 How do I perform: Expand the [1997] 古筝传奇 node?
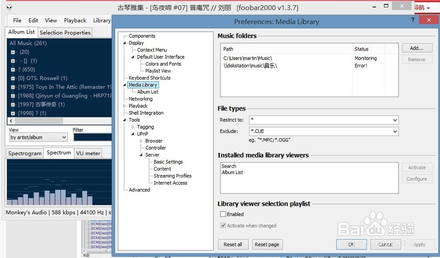(x=13, y=104)
